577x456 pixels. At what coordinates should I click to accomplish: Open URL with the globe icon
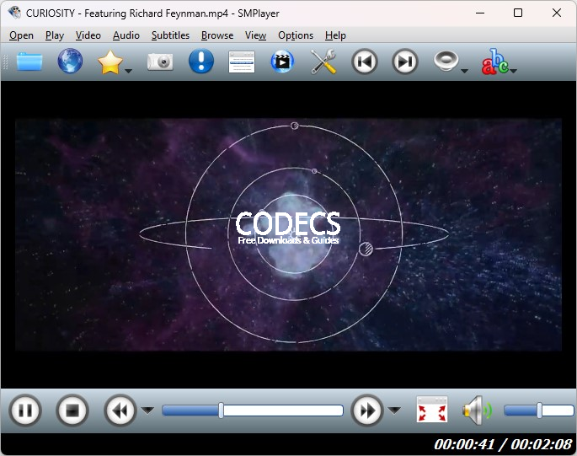click(70, 62)
